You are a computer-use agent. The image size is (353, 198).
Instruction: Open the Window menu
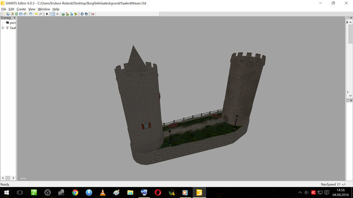(x=44, y=9)
